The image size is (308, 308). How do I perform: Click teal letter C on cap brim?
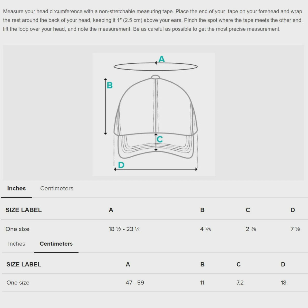[x=160, y=139]
